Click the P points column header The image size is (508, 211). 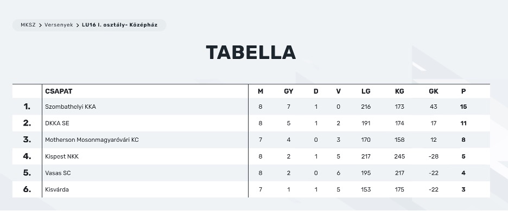pos(463,91)
